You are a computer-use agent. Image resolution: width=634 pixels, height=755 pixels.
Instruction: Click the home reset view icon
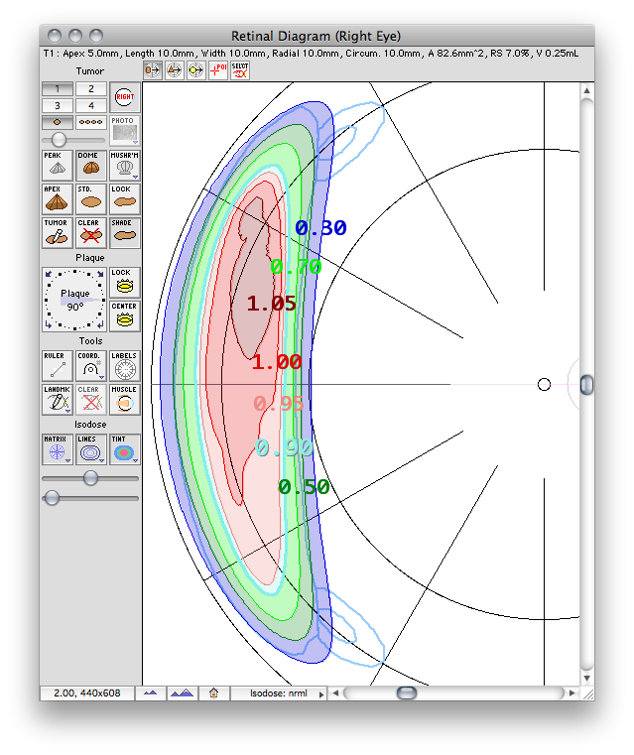point(213,693)
